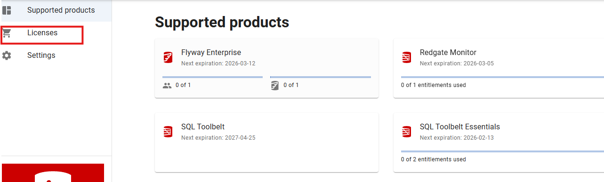Click the SQL Toolbelt Essentials product icon

coord(407,132)
